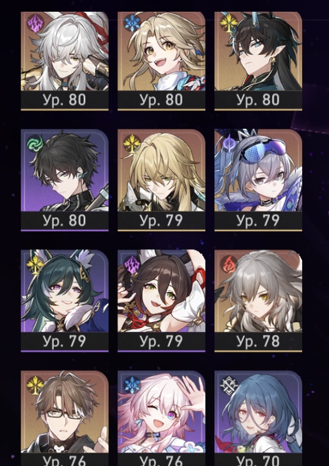Click Imaginary icon on green-haired fox-eared character
329x466 pixels.
tap(35, 265)
